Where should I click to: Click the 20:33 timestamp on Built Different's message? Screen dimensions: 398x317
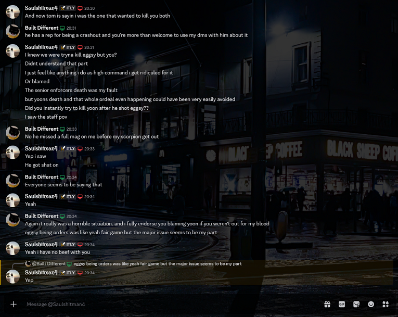point(72,129)
